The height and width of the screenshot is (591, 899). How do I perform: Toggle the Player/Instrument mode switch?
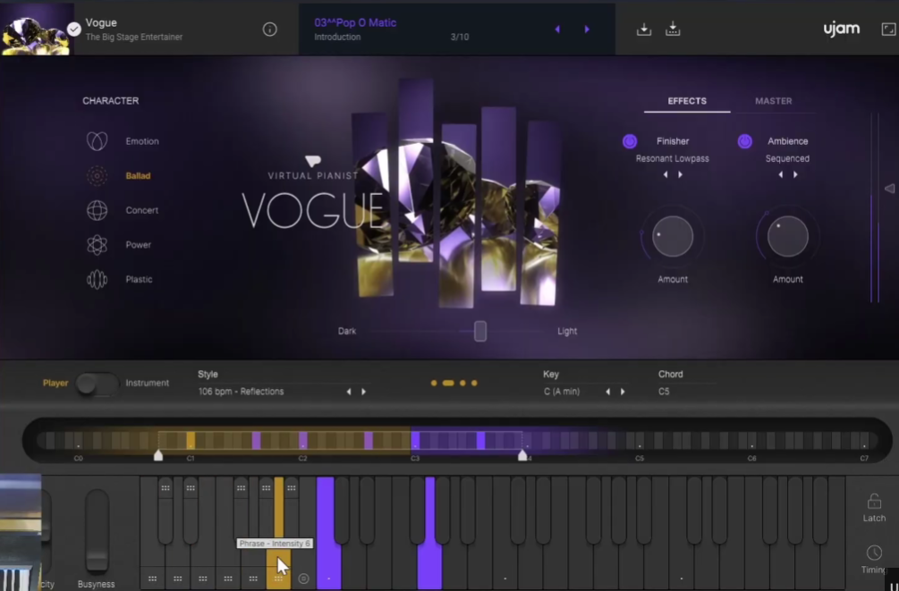(x=97, y=383)
